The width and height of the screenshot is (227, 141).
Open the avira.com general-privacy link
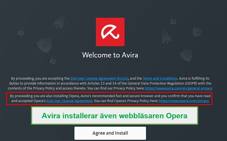click(x=179, y=88)
